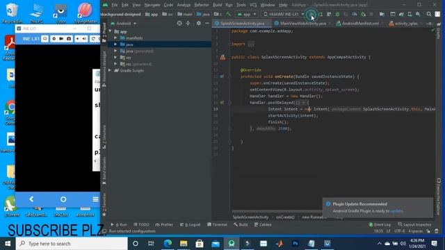445x250 pixels.
Task: Open the TODO tool window
Action: tap(141, 224)
